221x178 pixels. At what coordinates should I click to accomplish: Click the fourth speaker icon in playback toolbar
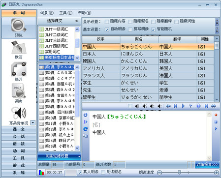159,106
